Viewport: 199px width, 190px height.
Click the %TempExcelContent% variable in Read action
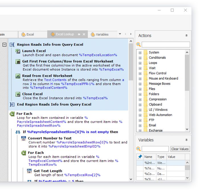49,88
